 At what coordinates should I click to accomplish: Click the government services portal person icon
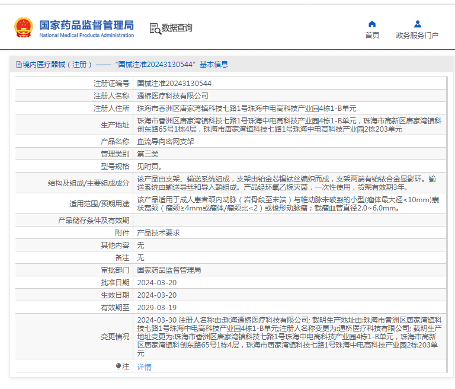pos(418,24)
